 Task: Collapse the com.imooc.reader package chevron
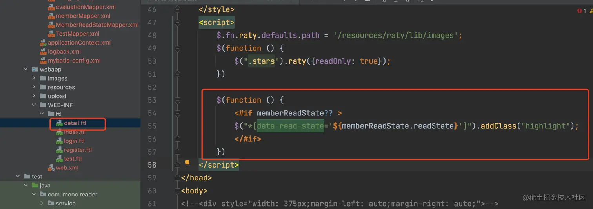34,195
